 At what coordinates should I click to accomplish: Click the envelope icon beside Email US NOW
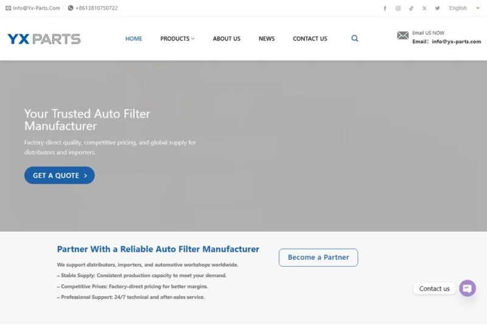(403, 35)
